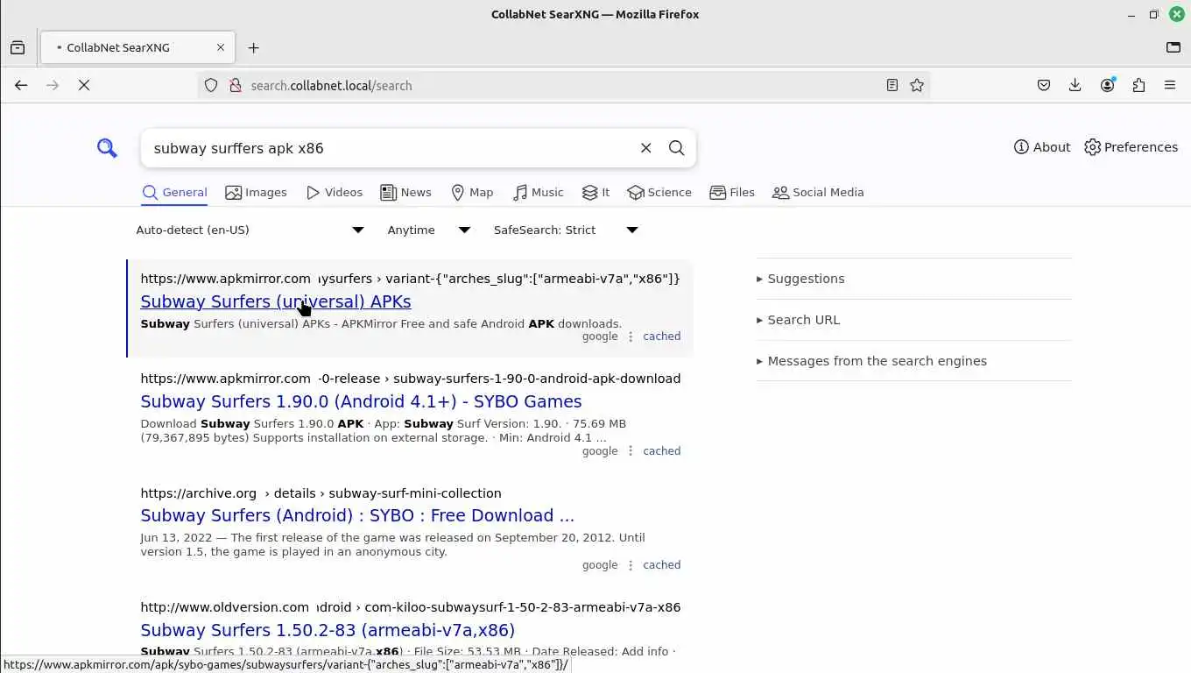Image resolution: width=1191 pixels, height=673 pixels.
Task: Click google engine label on archive.org result
Action: click(x=600, y=565)
